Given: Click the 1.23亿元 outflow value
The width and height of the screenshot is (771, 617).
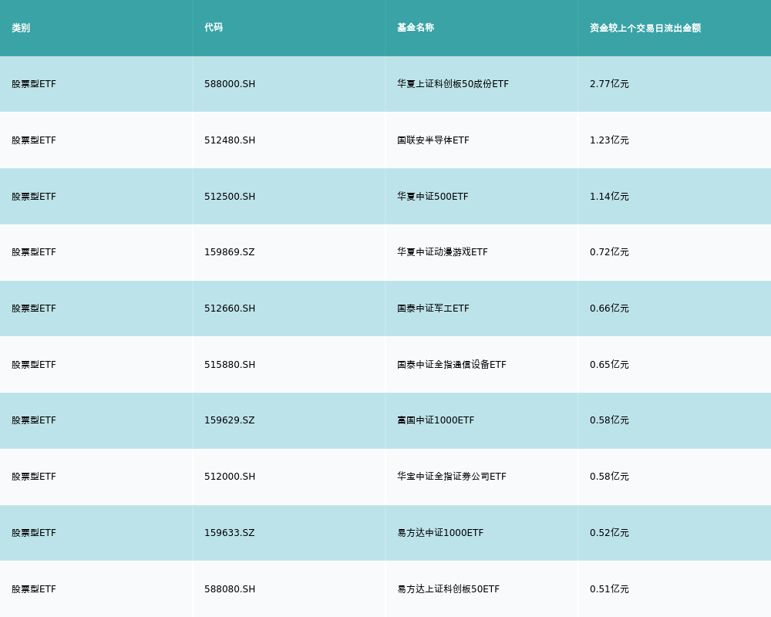Looking at the screenshot, I should (x=609, y=140).
